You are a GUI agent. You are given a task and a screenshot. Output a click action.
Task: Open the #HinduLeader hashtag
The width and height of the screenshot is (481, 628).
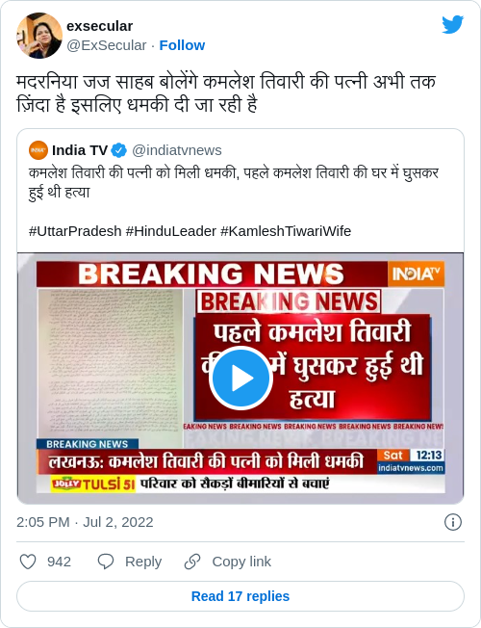point(171,231)
